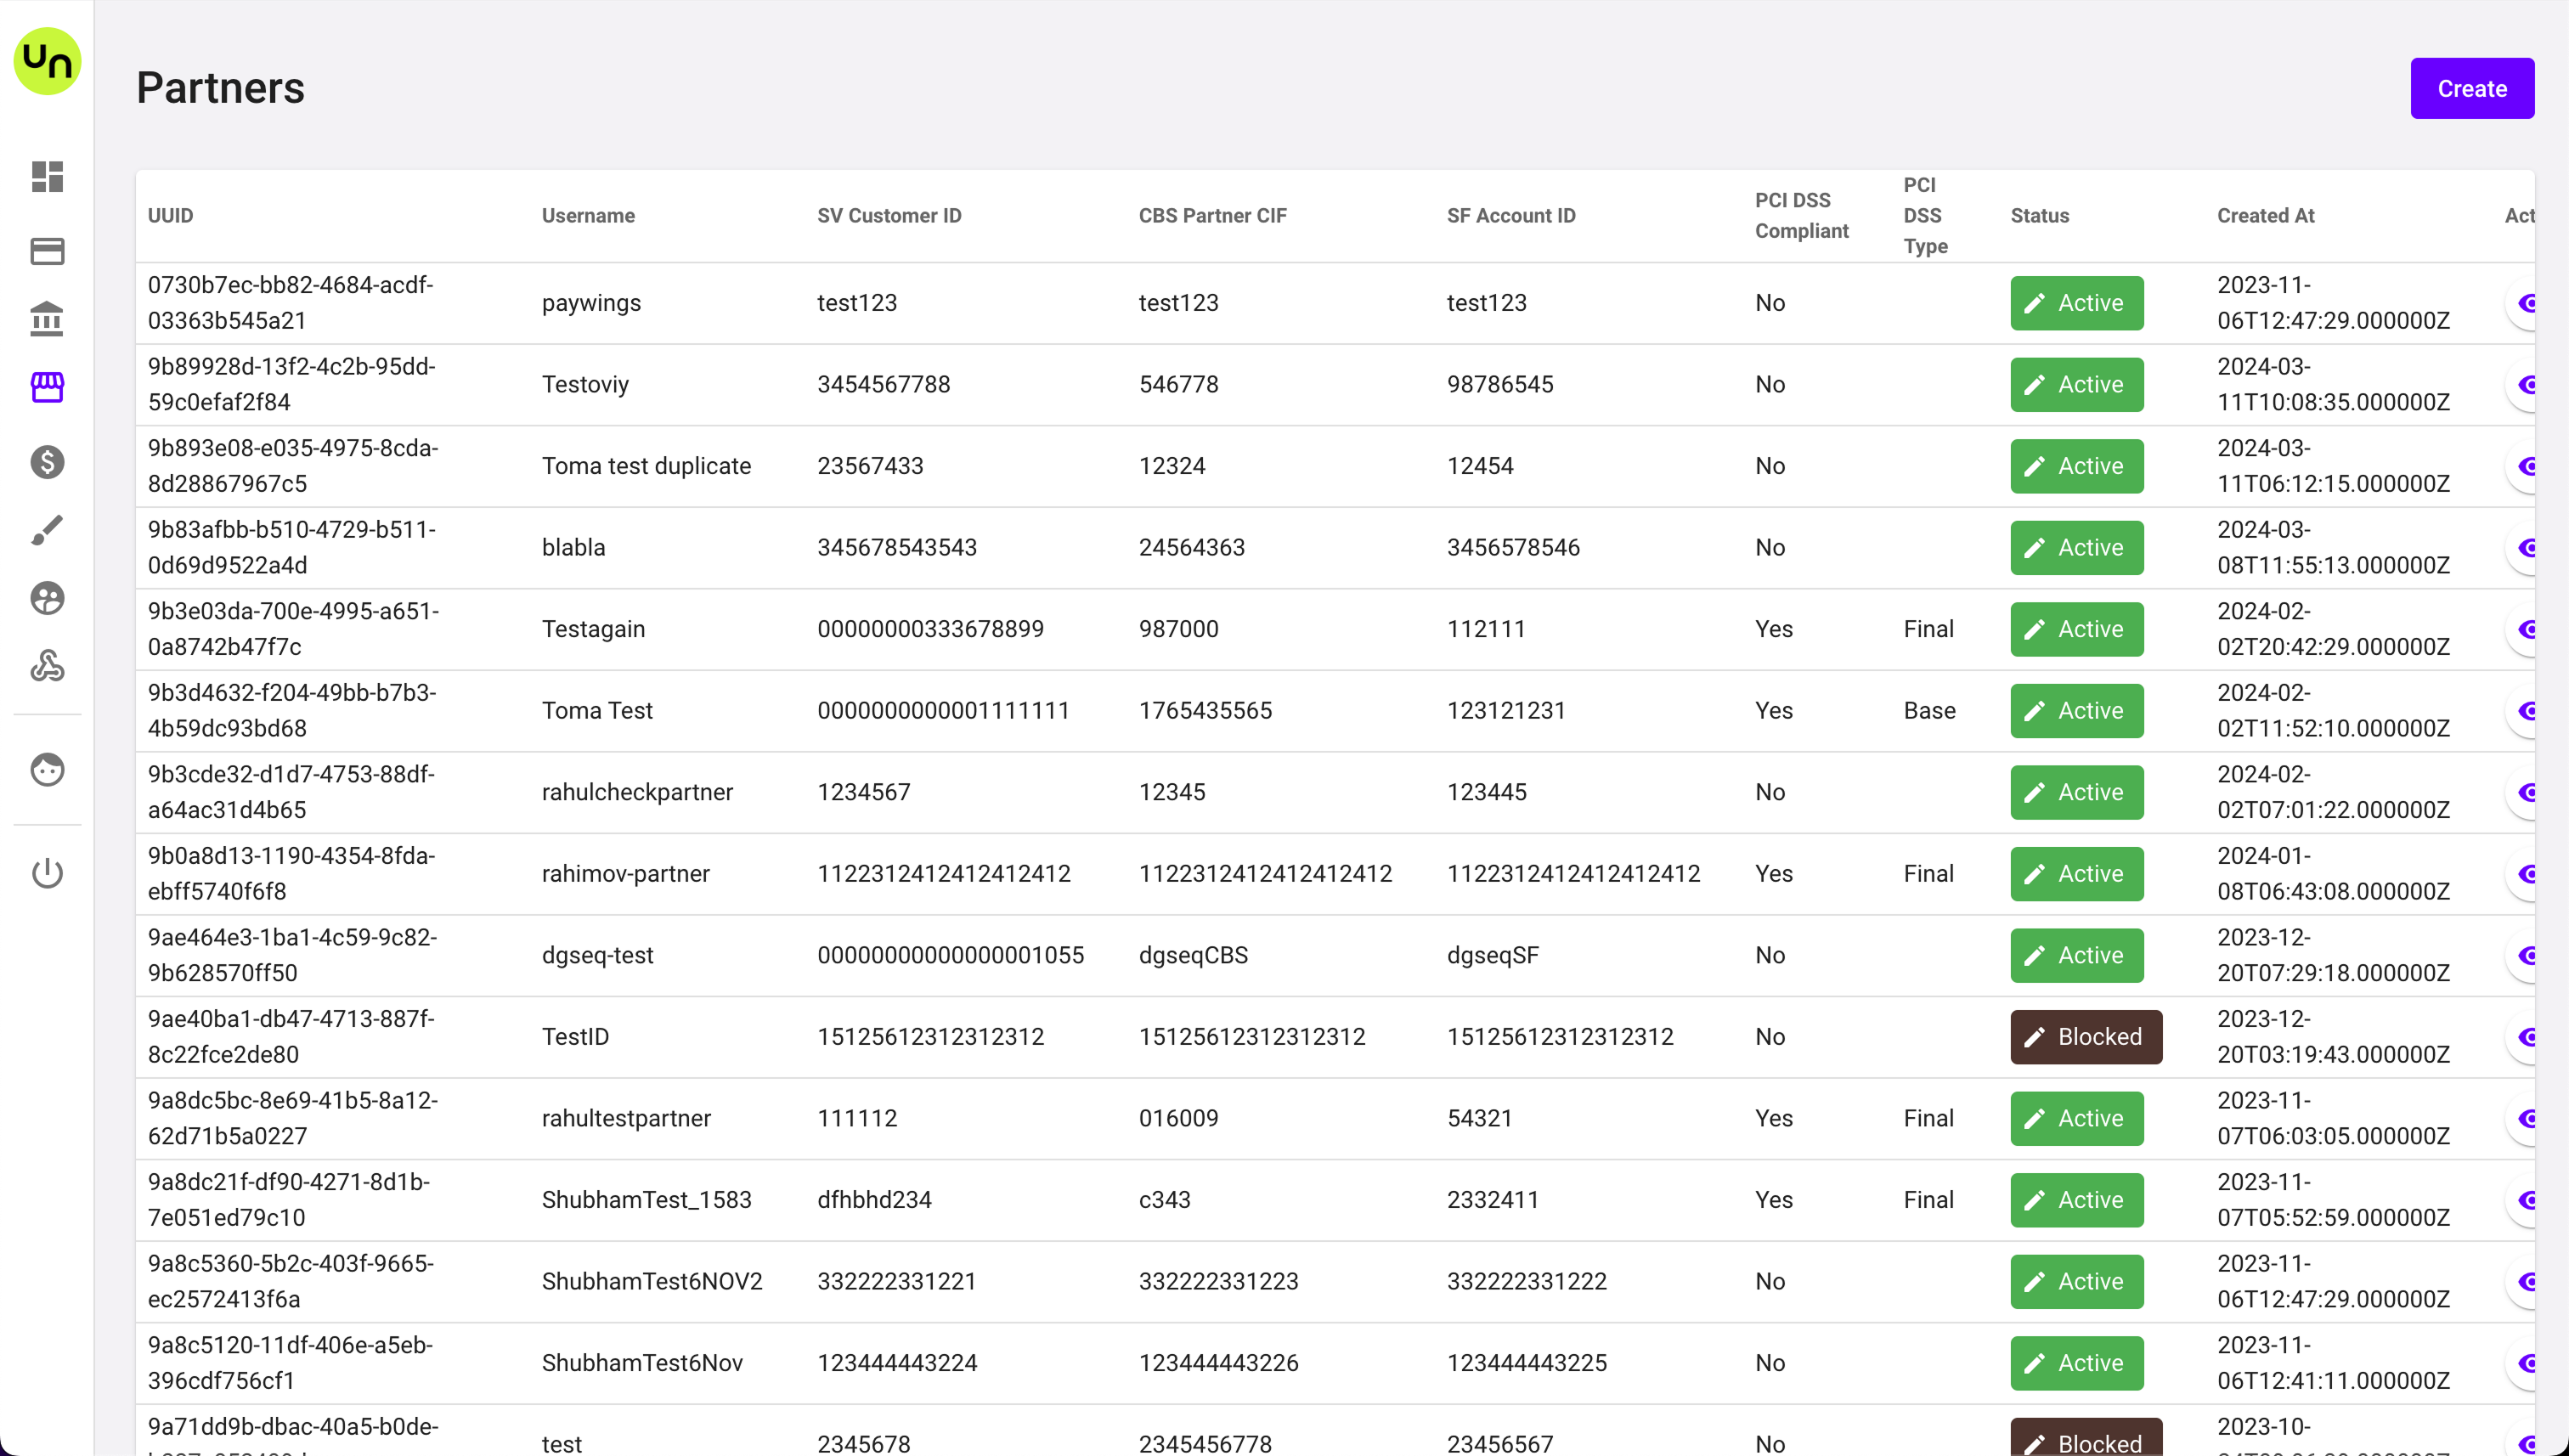View details eye icon for ShubhamTest_1583
Screen dimensions: 2569x1456
click(x=2524, y=1200)
